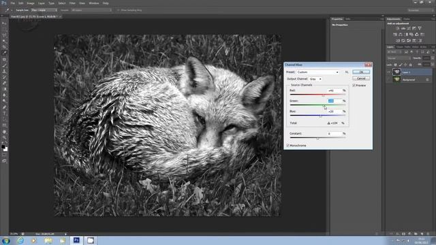
Task: Select the Zoom tool
Action: [x=4, y=137]
